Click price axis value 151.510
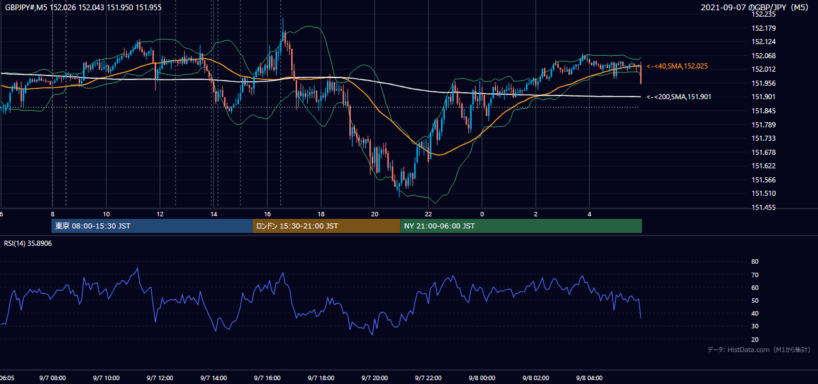818x384 pixels. [x=764, y=193]
